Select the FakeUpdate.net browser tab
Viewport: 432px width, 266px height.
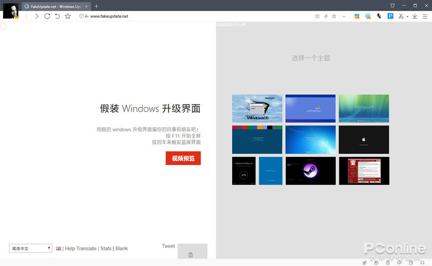[56, 6]
